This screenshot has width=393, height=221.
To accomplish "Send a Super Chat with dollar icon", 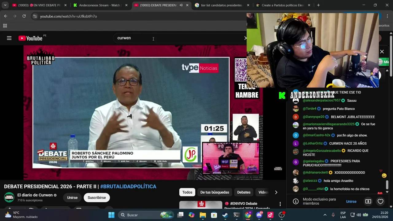I will pyautogui.click(x=368, y=201).
